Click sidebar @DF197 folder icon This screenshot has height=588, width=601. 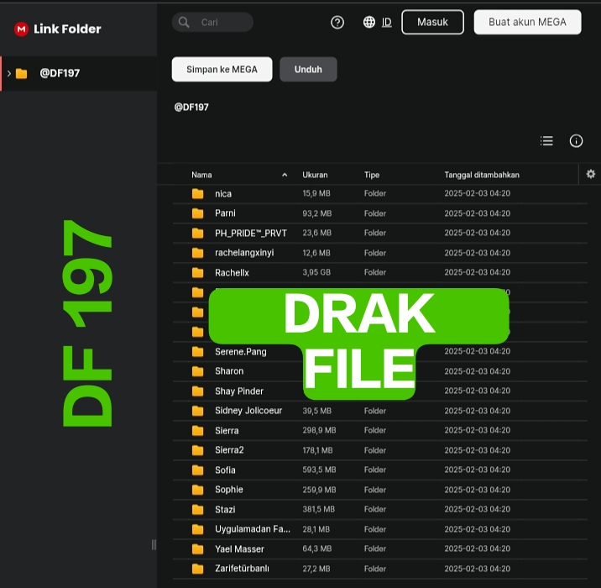tap(22, 73)
